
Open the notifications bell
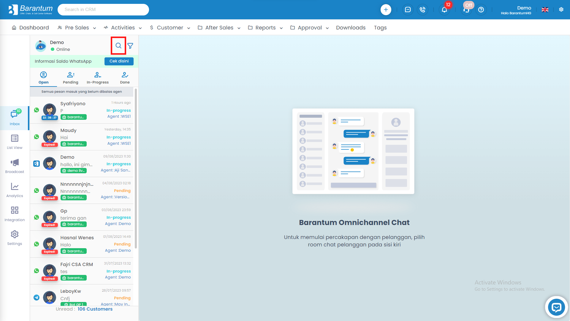[x=444, y=10]
